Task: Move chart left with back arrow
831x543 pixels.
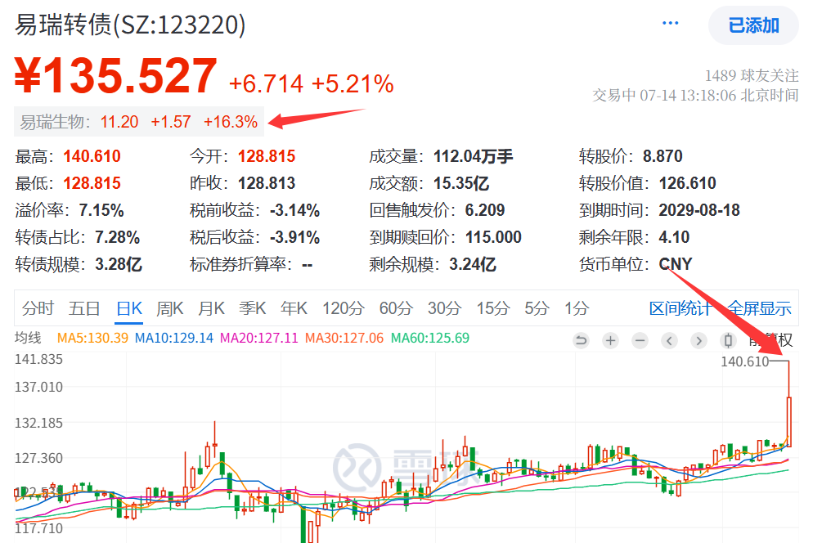Action: (669, 341)
